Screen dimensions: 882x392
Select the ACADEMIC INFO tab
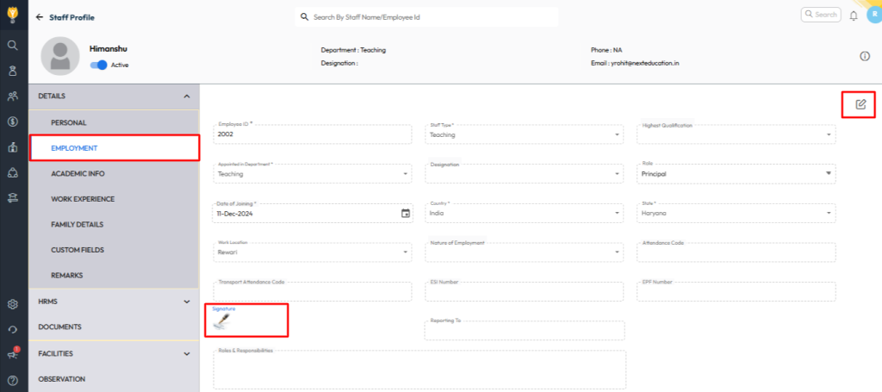coord(78,173)
